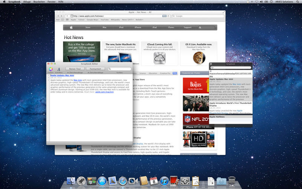Viewport: 302px width, 189px height.
Task: Open the Scrapbook clipboard icon in Dock
Action: (196, 181)
